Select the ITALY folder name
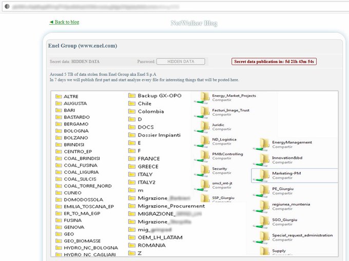 (x=145, y=174)
